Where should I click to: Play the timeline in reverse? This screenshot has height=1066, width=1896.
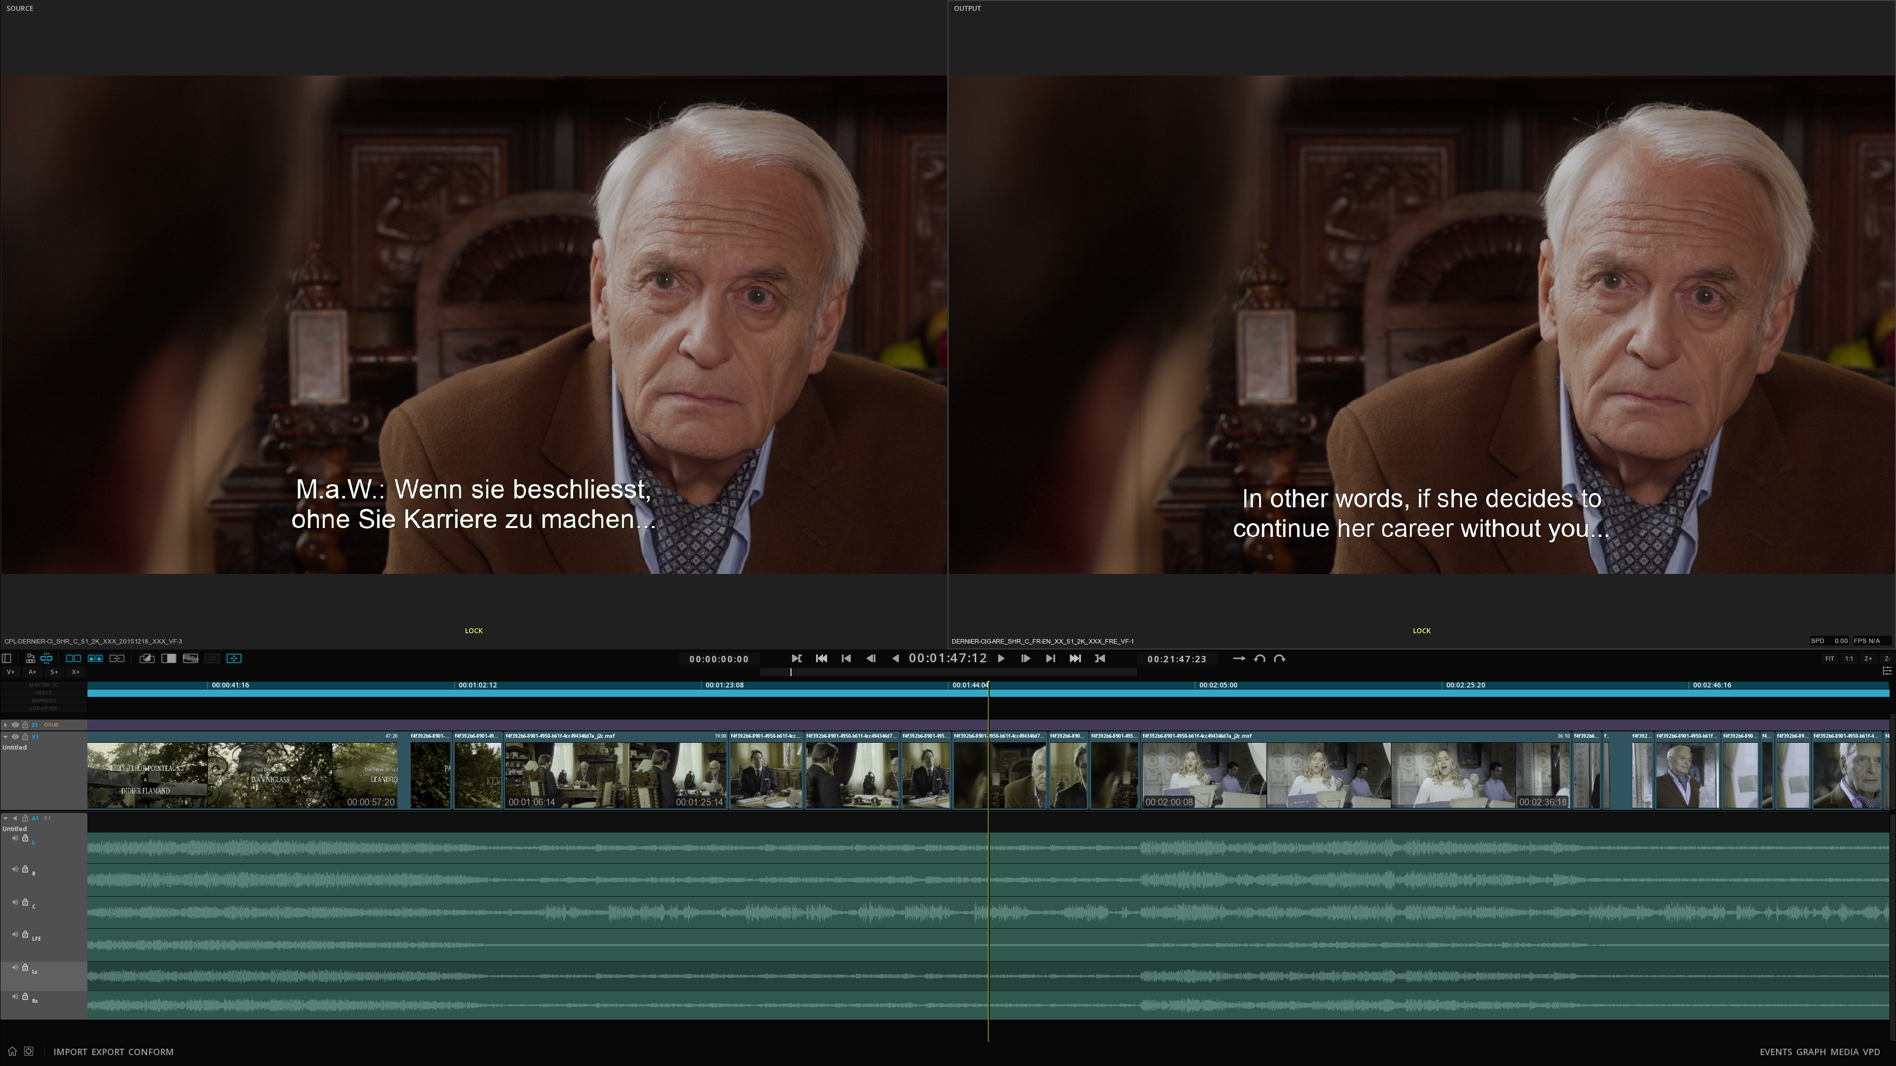[895, 658]
